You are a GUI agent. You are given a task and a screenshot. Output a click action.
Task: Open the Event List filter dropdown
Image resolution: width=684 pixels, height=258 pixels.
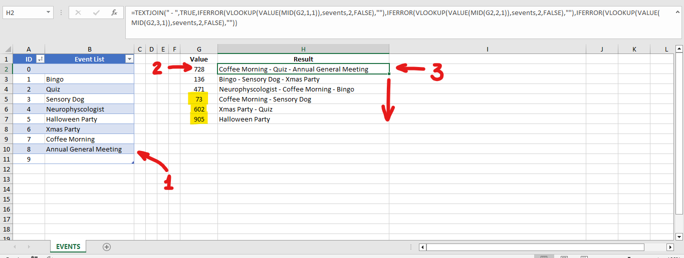click(x=130, y=59)
